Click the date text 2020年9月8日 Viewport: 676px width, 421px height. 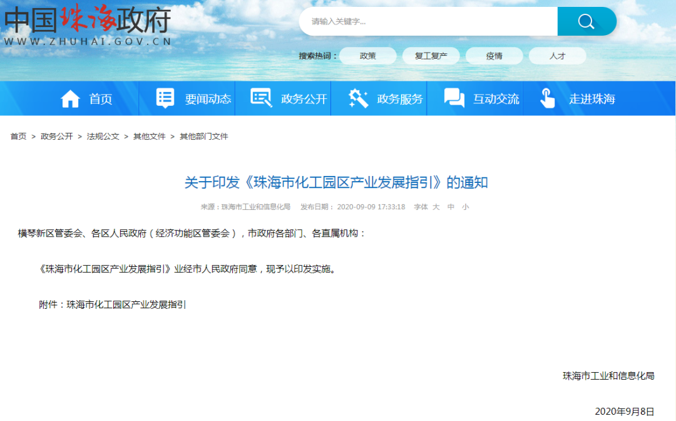pos(624,412)
